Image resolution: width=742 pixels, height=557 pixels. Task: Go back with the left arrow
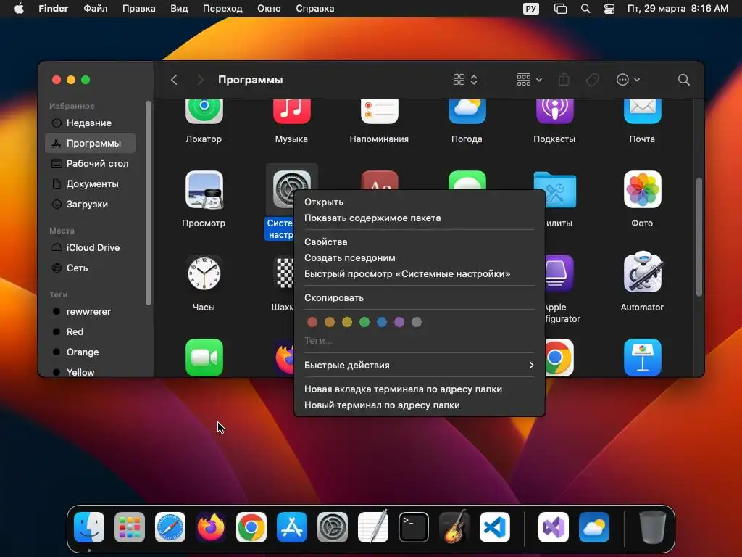pyautogui.click(x=174, y=80)
